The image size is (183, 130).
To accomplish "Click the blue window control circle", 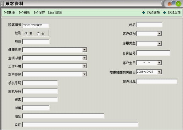I will point(173,3).
